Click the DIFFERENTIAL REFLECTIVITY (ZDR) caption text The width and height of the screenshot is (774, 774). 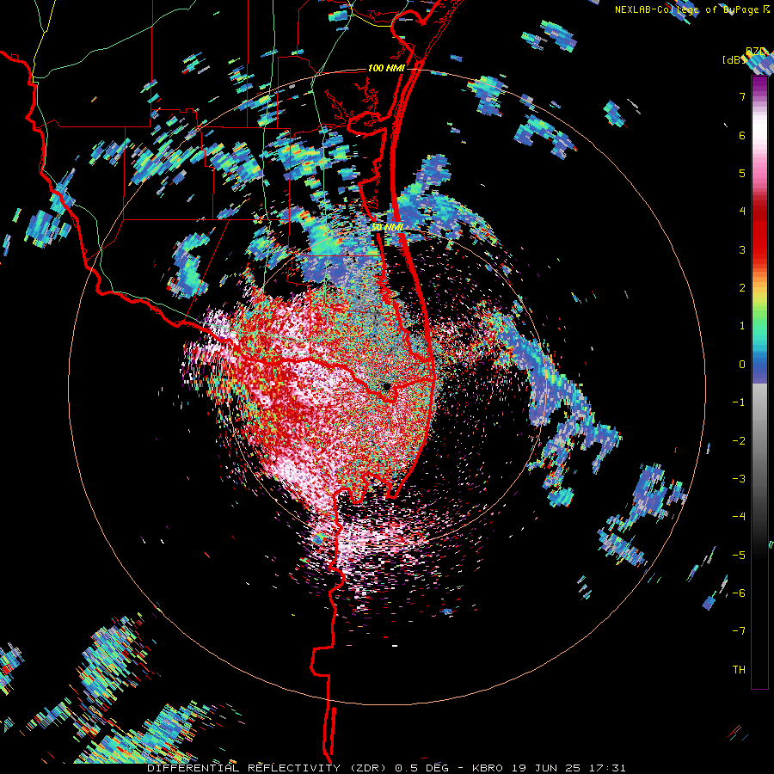click(268, 768)
